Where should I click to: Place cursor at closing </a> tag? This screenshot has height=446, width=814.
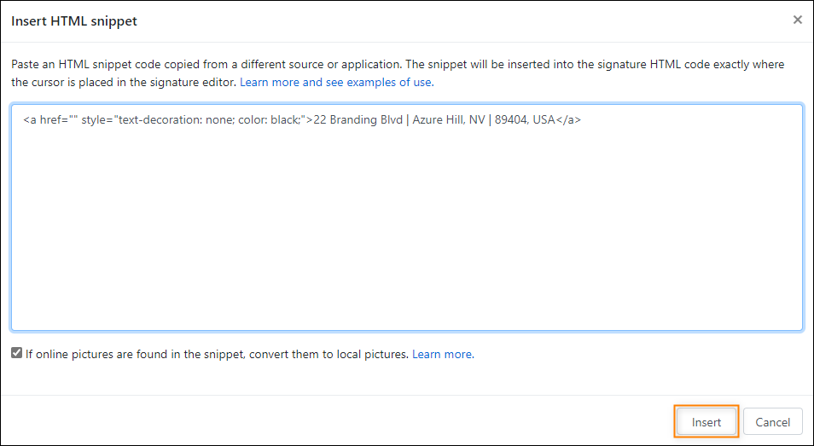(568, 120)
